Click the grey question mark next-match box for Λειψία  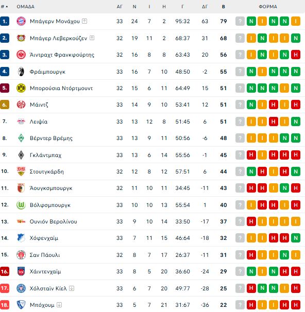click(x=240, y=122)
